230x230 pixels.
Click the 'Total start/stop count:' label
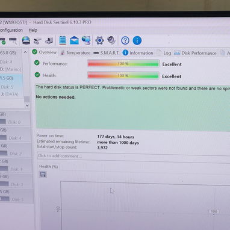click(57, 147)
